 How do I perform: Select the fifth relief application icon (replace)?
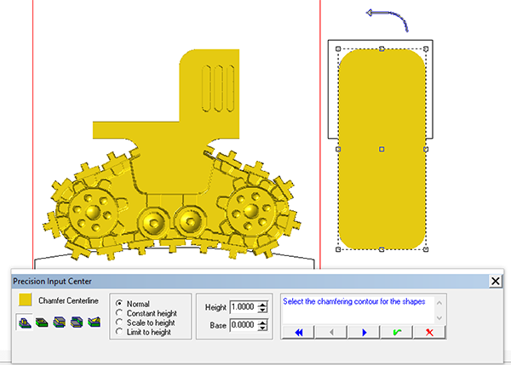click(x=94, y=322)
